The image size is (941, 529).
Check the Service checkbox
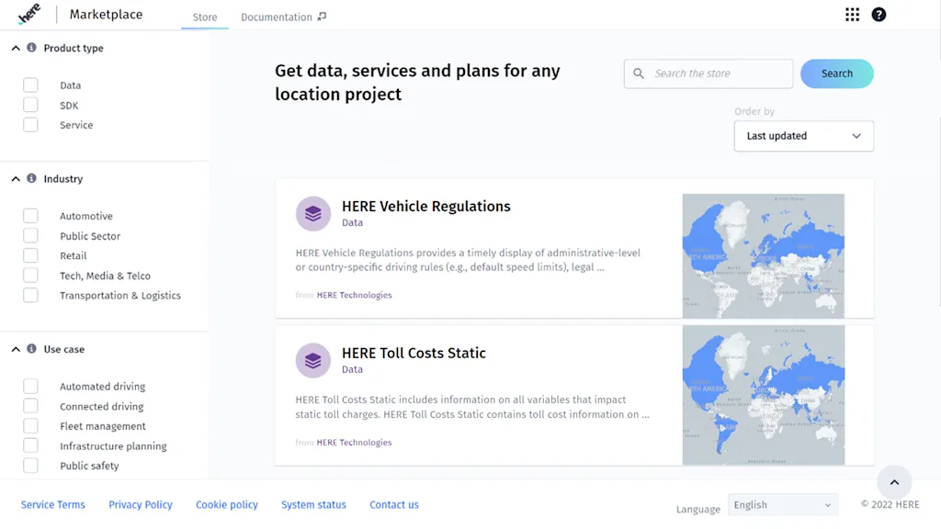click(x=30, y=125)
